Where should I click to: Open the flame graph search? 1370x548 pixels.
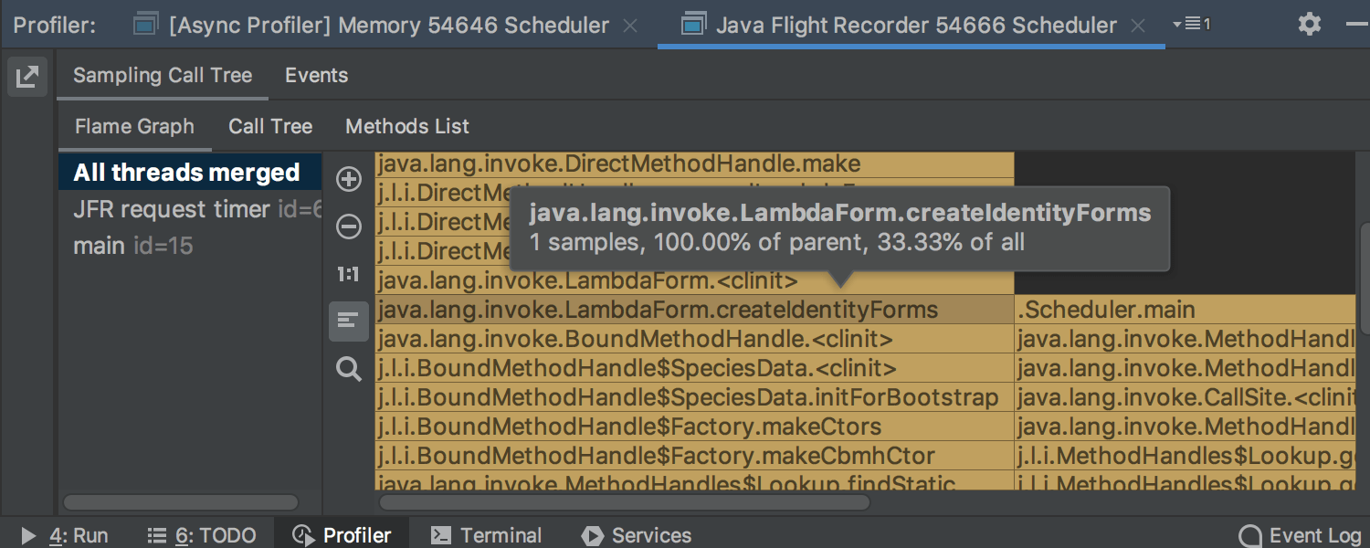click(349, 369)
